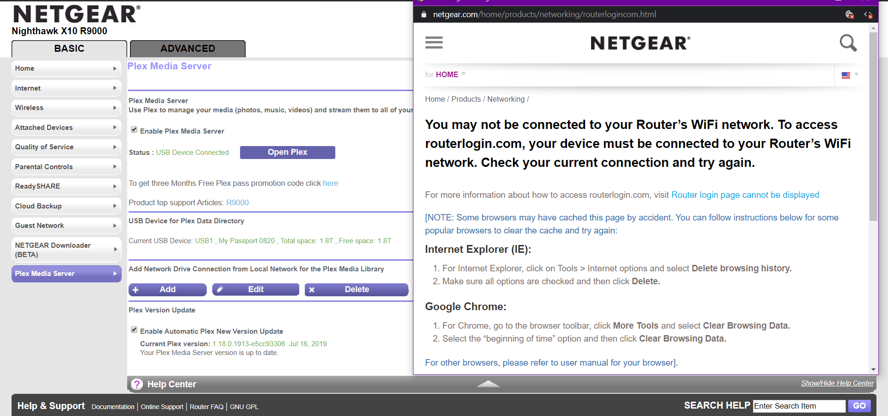Open NETGEAR Downloader (BETA) item
888x416 pixels.
[x=66, y=250]
